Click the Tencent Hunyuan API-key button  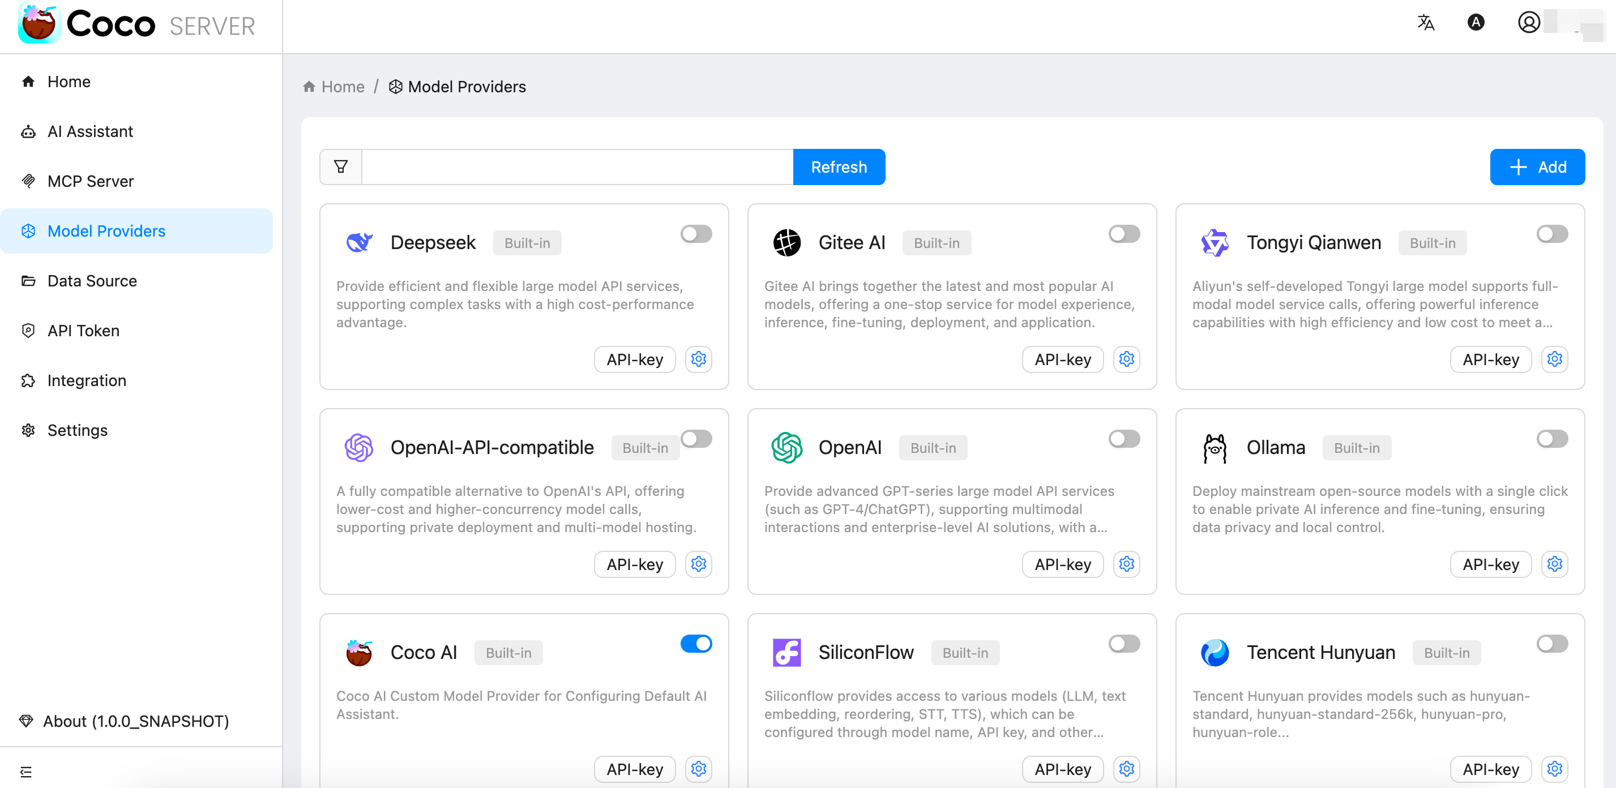(x=1490, y=769)
